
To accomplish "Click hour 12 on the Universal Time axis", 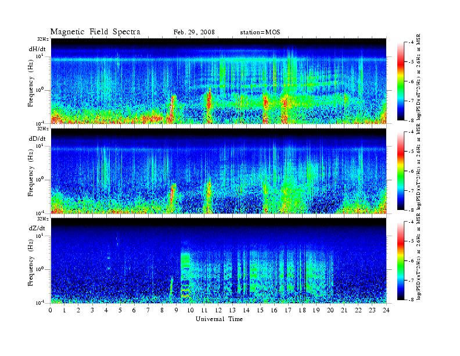I will click(218, 310).
